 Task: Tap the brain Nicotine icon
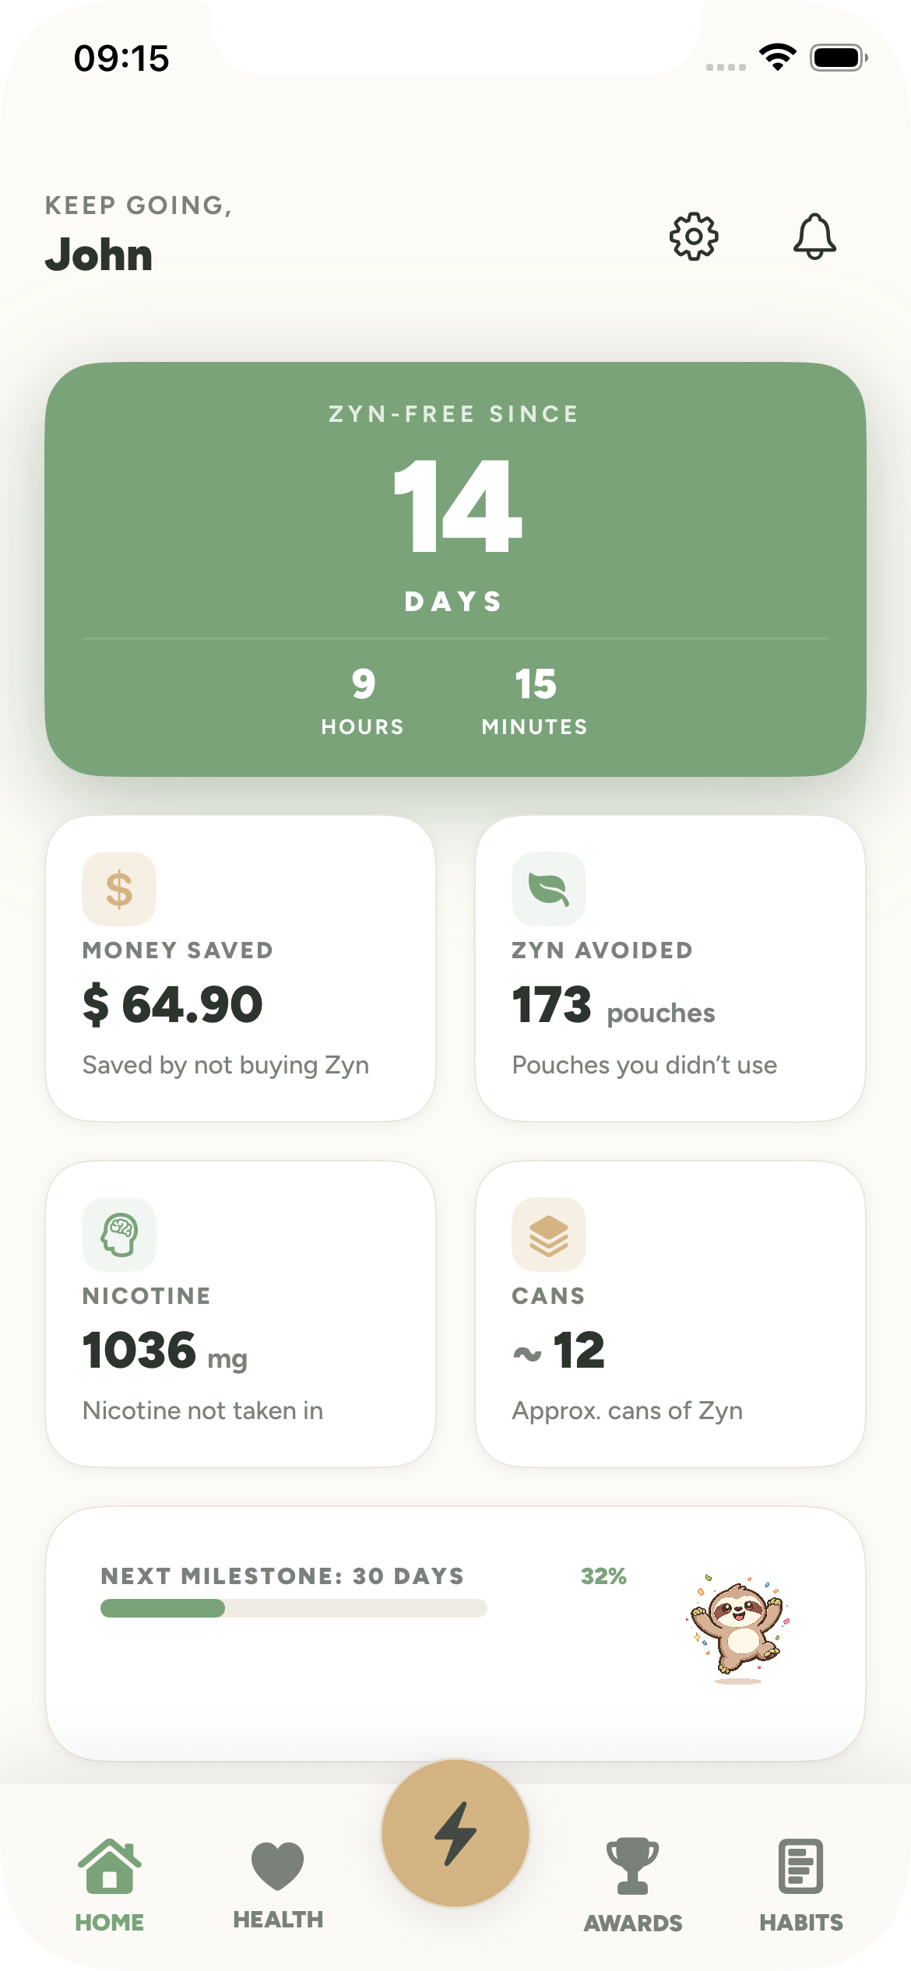119,1235
